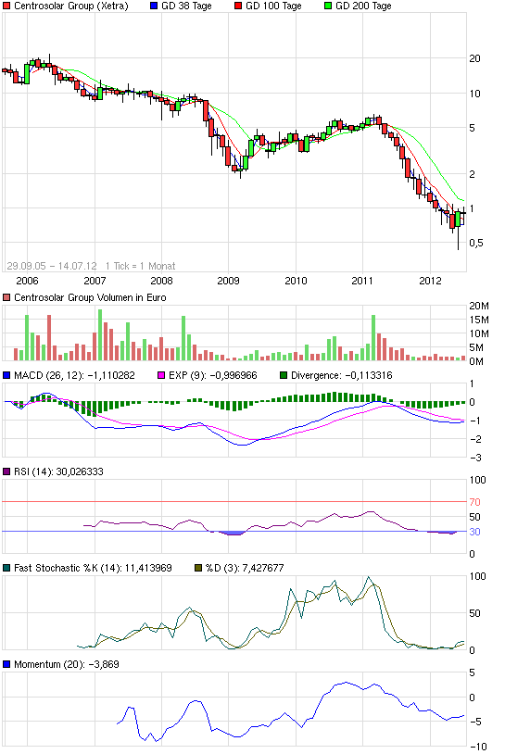Click the volume axis label 15M

coord(479,320)
